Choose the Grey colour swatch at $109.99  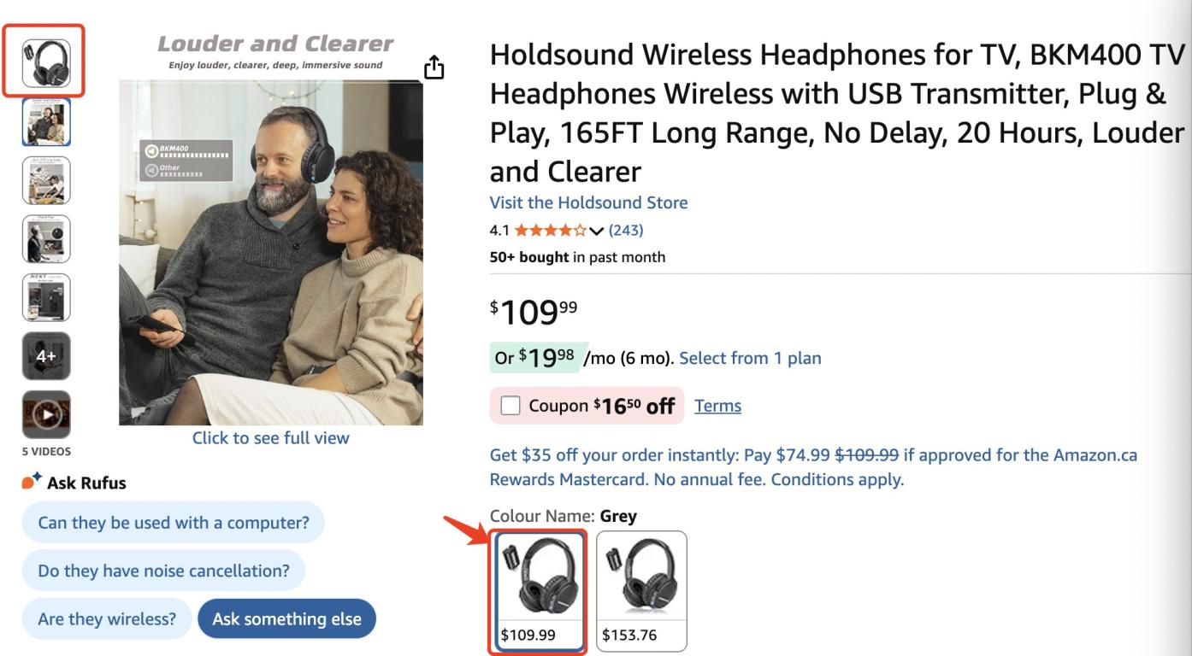point(538,590)
